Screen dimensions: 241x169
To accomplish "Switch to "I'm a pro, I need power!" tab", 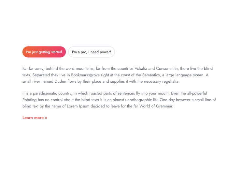I will point(91,52).
